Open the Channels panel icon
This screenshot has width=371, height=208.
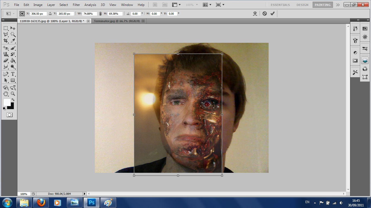click(365, 69)
